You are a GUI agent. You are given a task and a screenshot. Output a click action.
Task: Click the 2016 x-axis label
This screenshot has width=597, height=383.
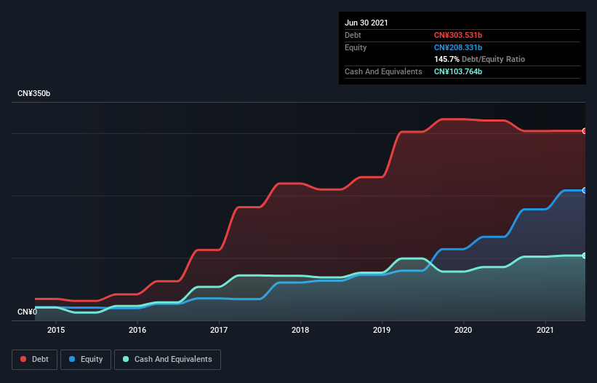137,330
